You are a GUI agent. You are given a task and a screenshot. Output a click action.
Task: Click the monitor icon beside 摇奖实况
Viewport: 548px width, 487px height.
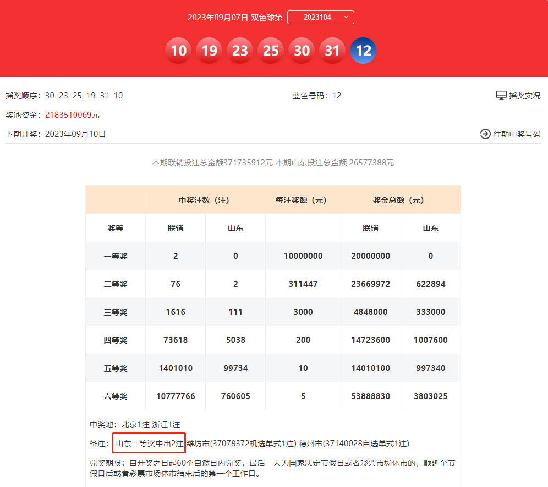coord(501,95)
